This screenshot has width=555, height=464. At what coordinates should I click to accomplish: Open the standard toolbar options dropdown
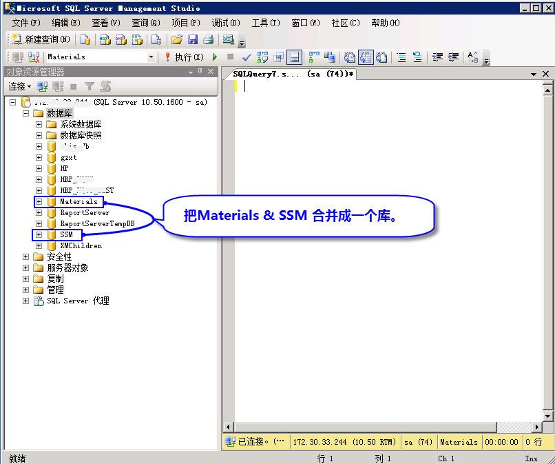tap(242, 43)
